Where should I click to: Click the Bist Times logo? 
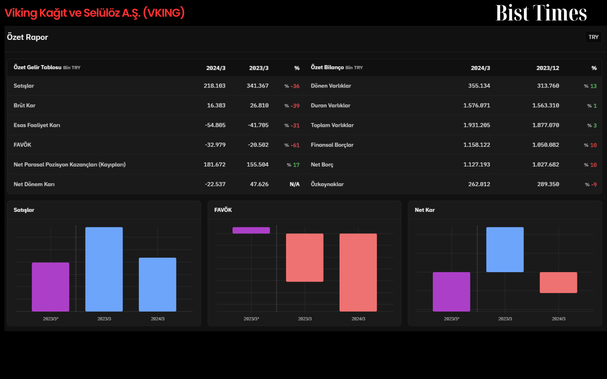541,13
